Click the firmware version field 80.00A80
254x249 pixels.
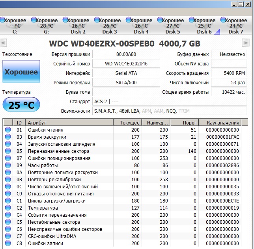pos(126,54)
